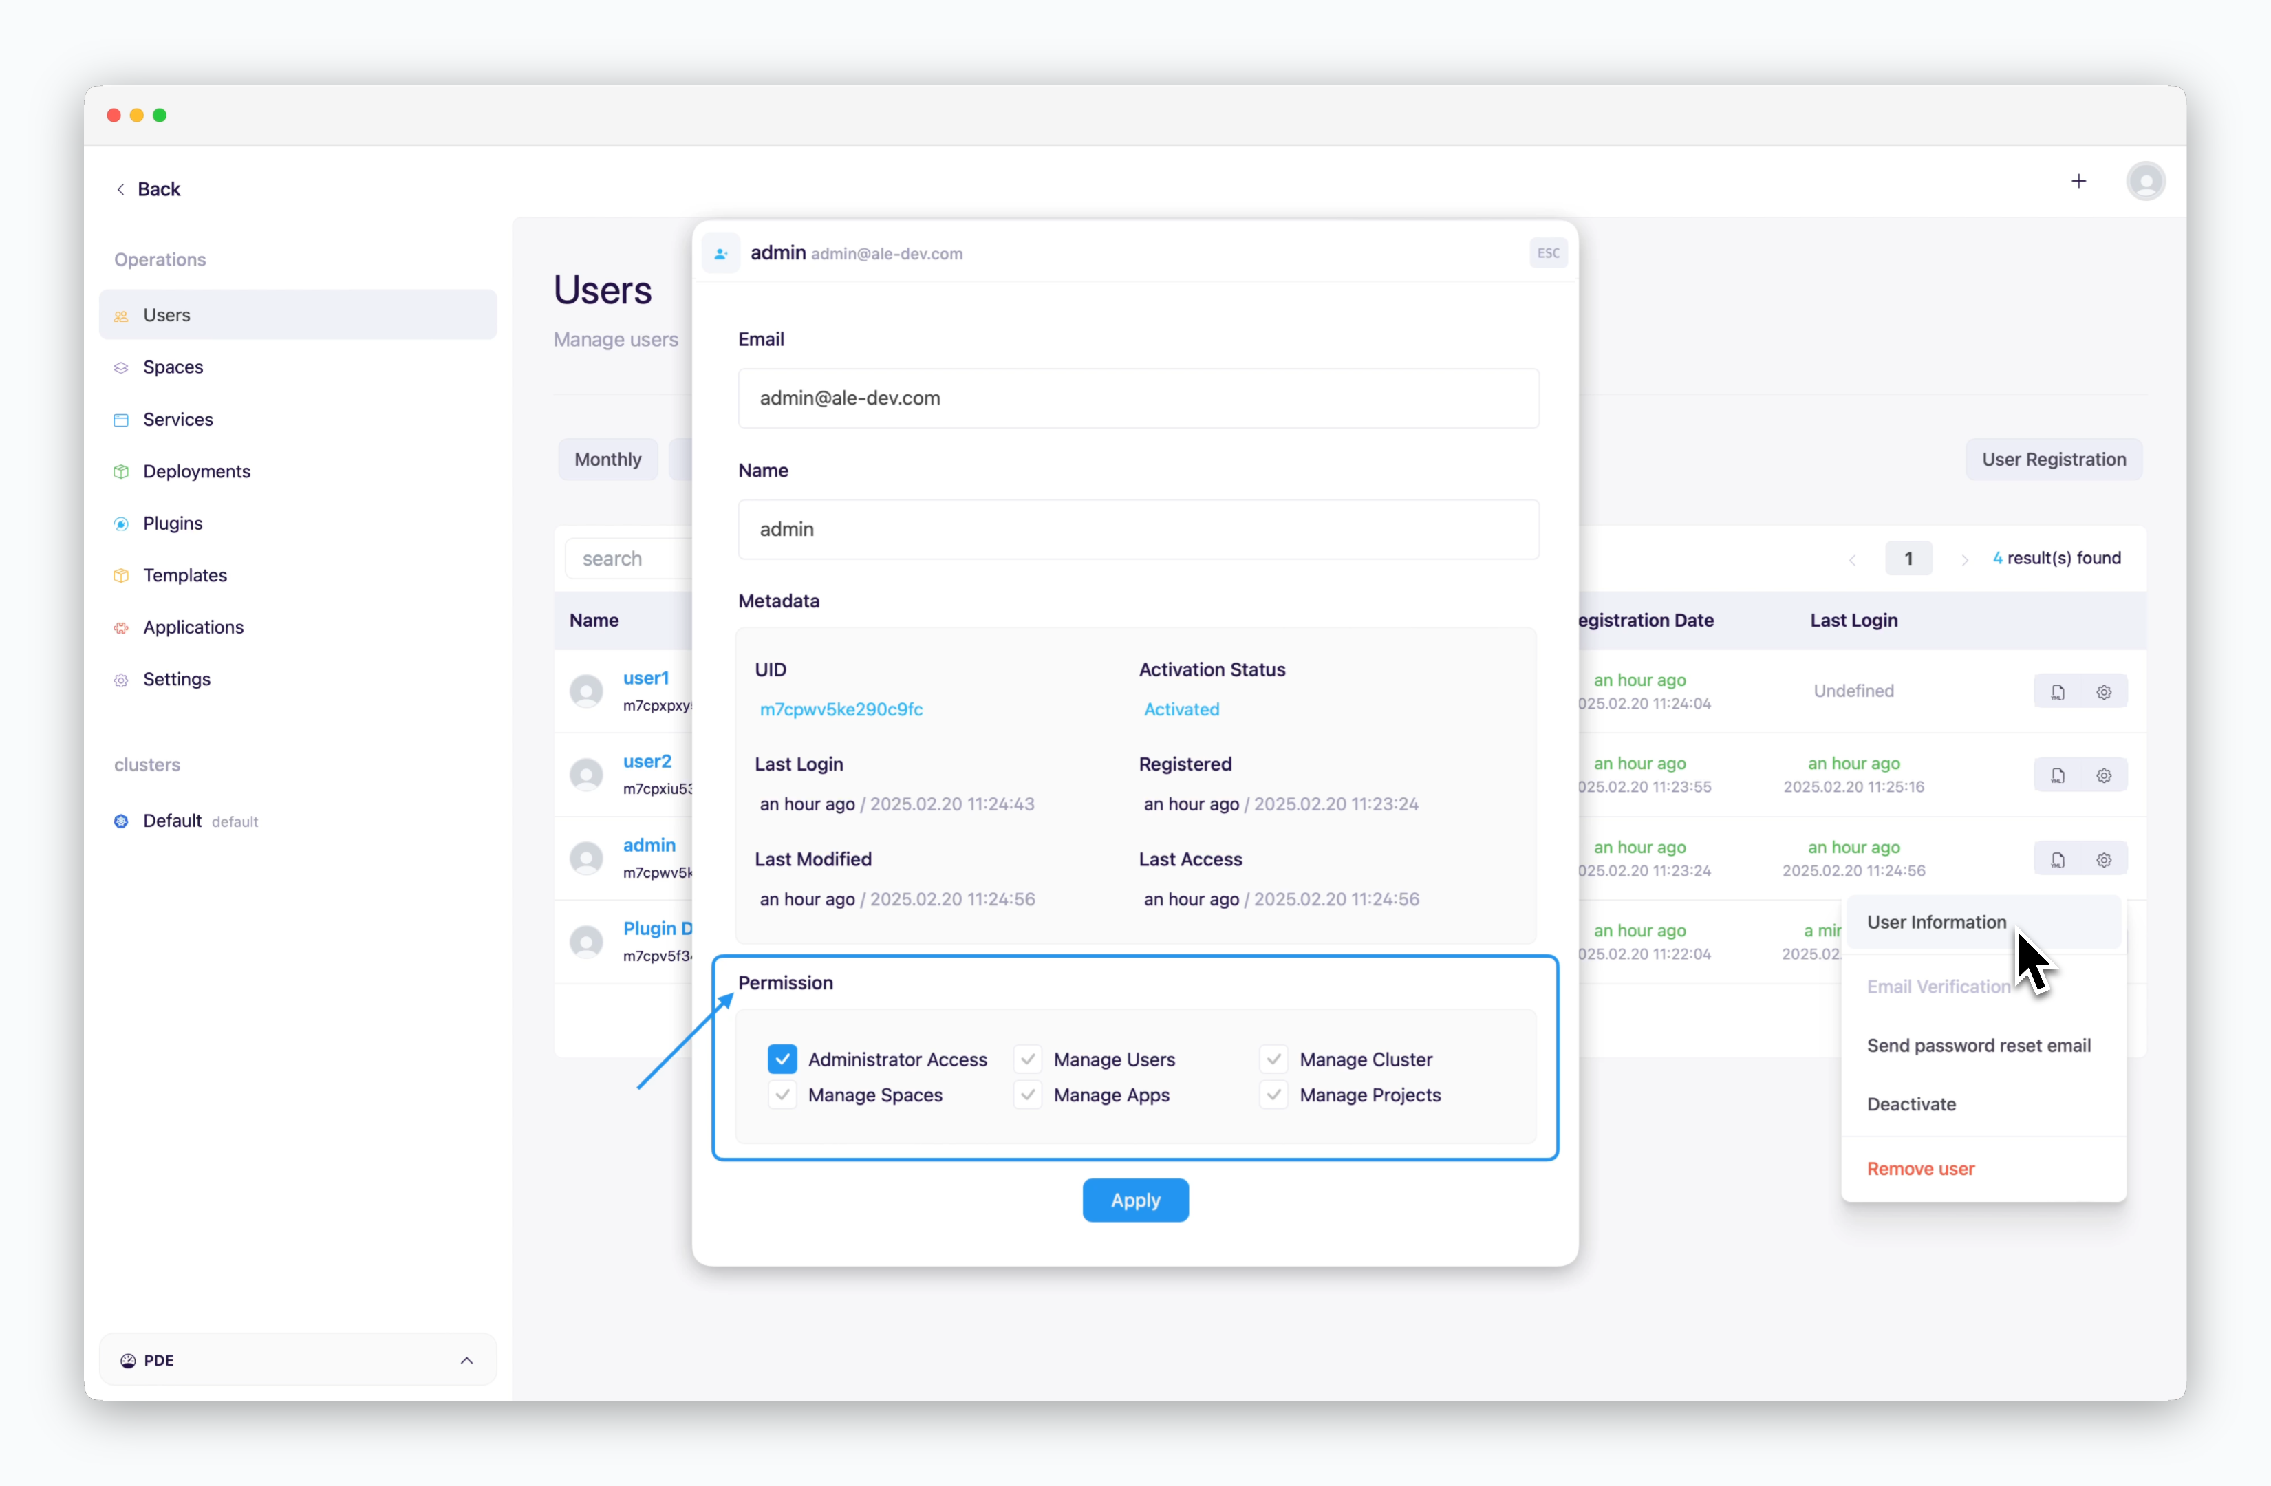Toggle Manage Users permission checkbox

[x=1026, y=1058]
